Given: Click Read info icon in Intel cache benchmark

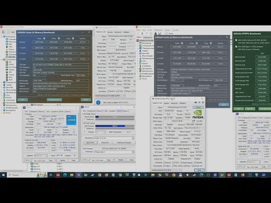Looking at the screenshot, I should (44, 38).
